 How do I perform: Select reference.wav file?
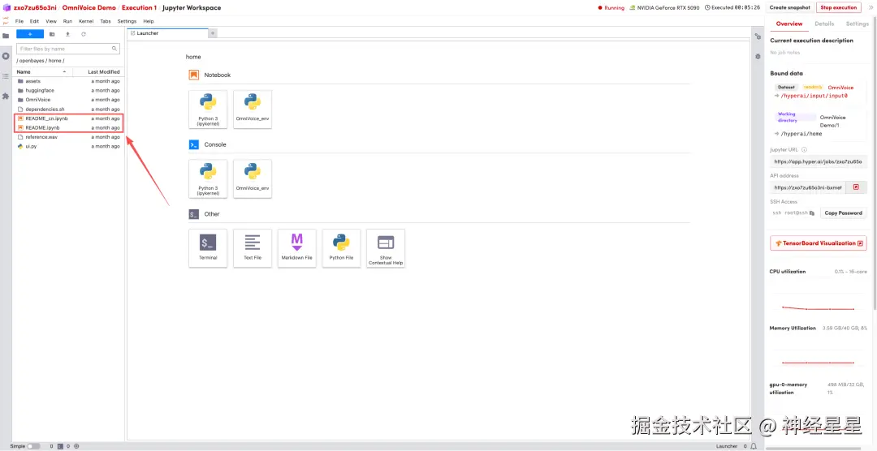click(68, 137)
